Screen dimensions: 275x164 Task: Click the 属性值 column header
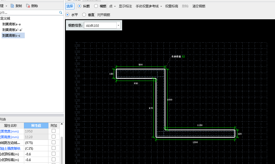click(x=36, y=125)
